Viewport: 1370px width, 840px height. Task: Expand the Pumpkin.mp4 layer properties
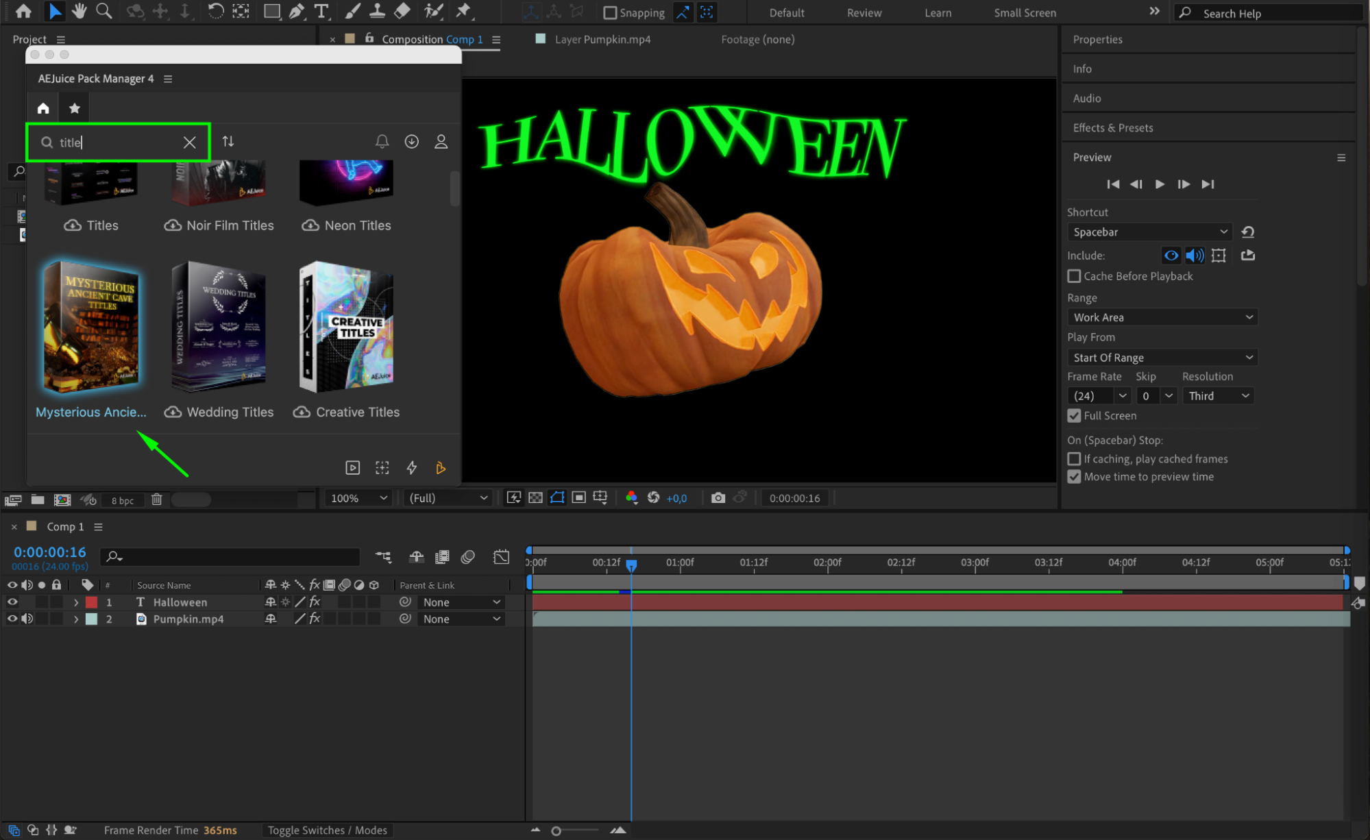click(76, 619)
